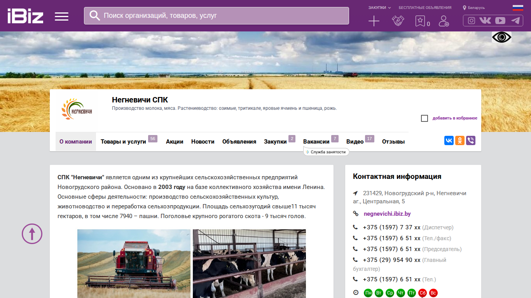Click the 'Негневичи СПК' company title
This screenshot has width=531, height=298.
[140, 100]
